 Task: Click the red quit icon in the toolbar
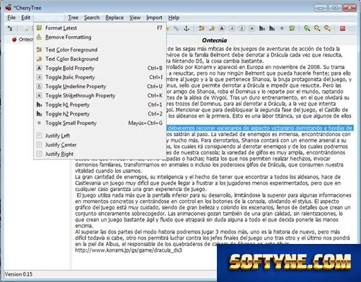pyautogui.click(x=343, y=28)
